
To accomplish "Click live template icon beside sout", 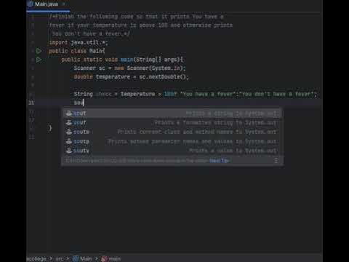I will [69, 114].
